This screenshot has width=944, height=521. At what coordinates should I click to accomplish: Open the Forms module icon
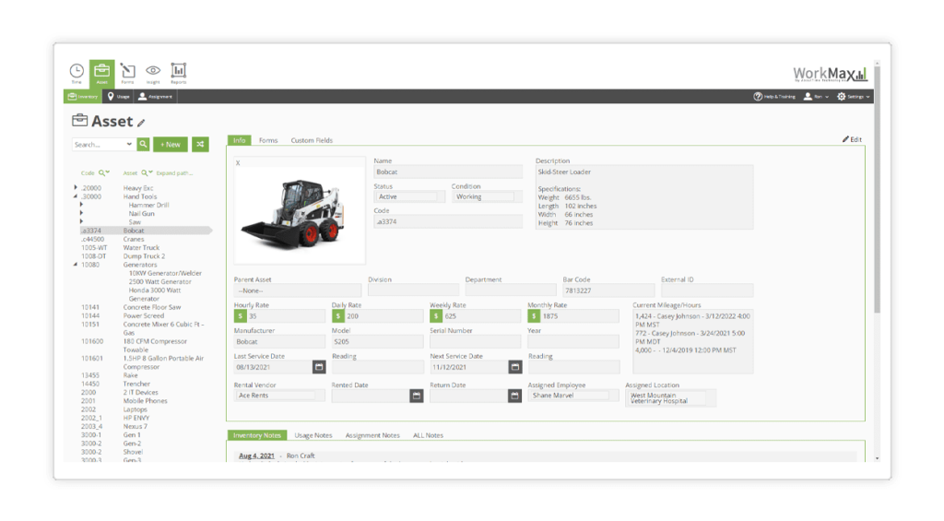tap(127, 72)
